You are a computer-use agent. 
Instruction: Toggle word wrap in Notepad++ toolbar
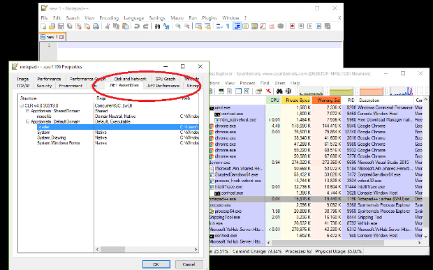pos(219,27)
